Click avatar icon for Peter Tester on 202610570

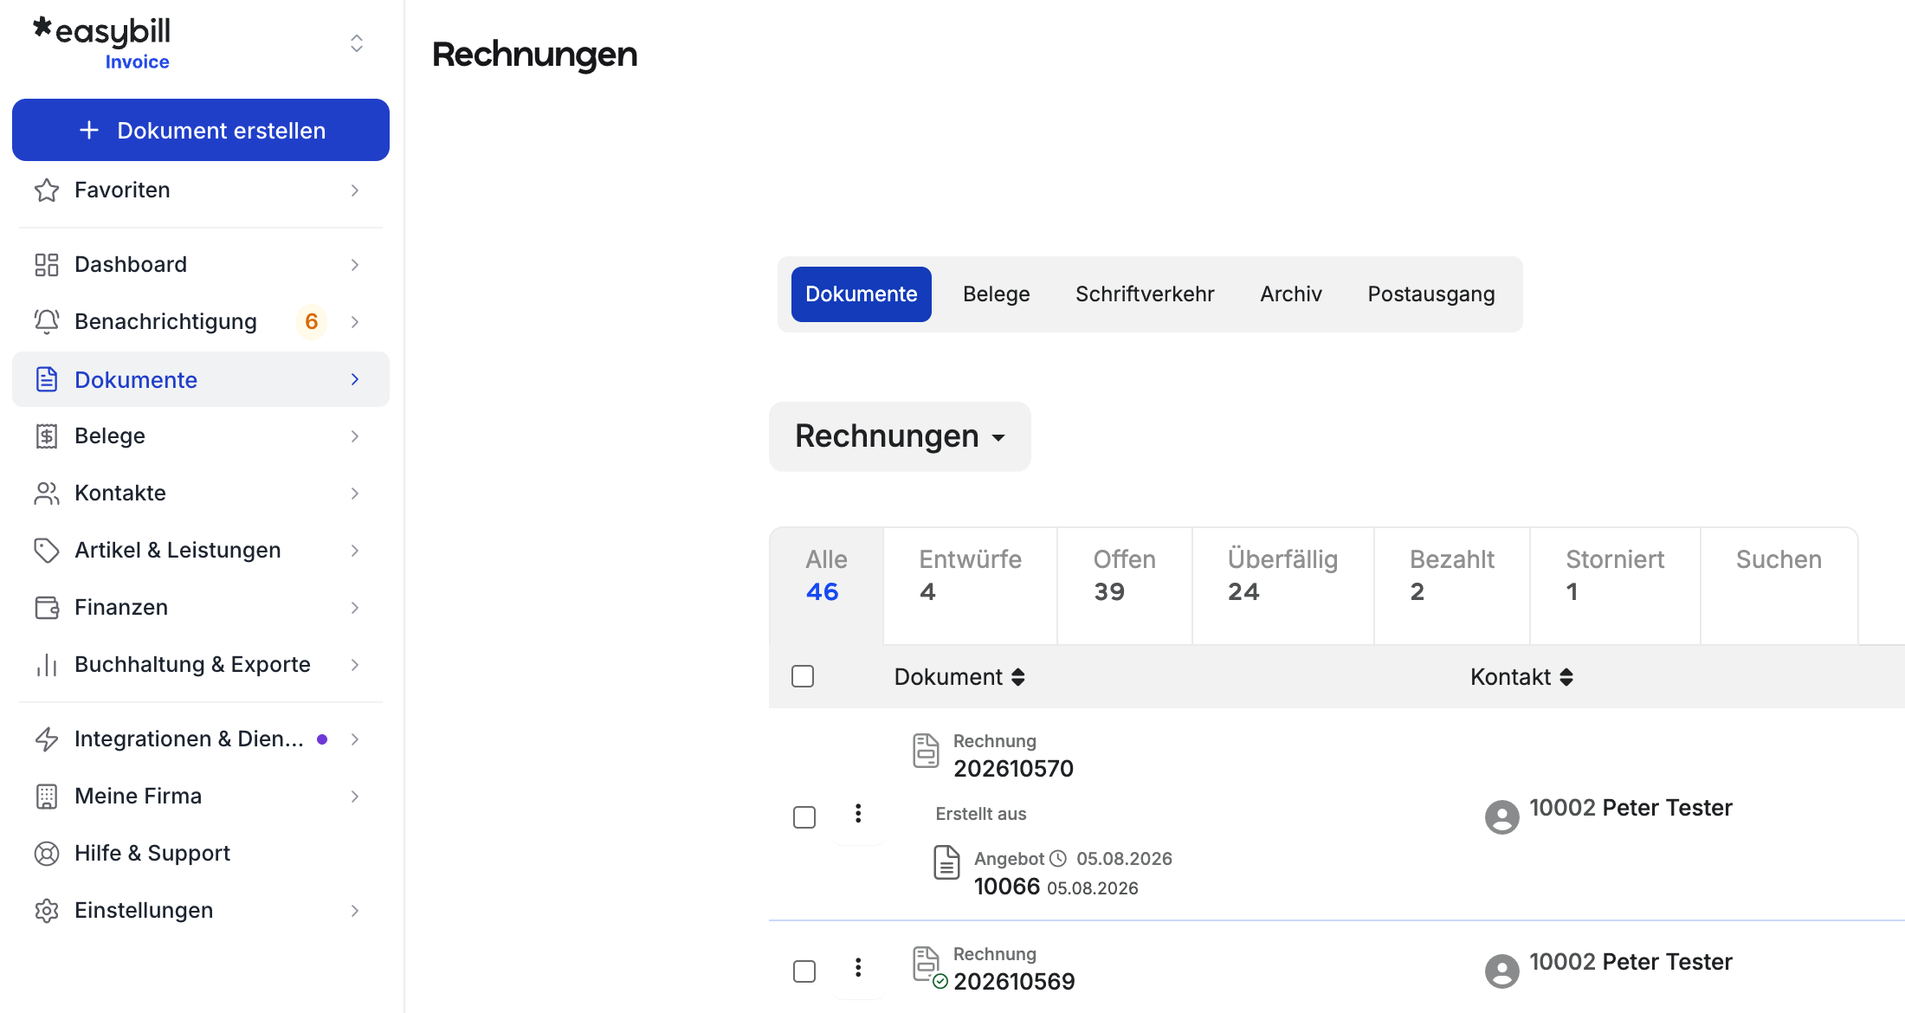coord(1502,816)
